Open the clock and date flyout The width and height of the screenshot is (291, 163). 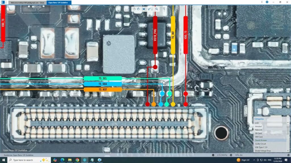click(278, 160)
